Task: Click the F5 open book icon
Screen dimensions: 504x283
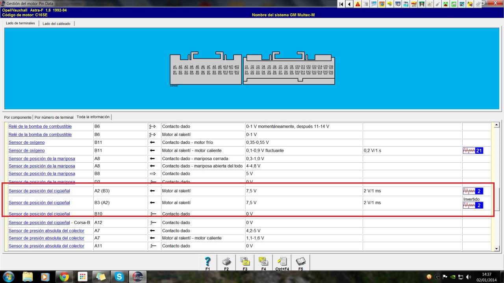Action: coord(300,262)
